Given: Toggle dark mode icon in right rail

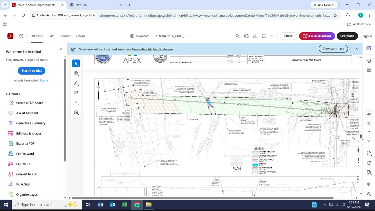Looking at the screenshot, I should (x=369, y=153).
